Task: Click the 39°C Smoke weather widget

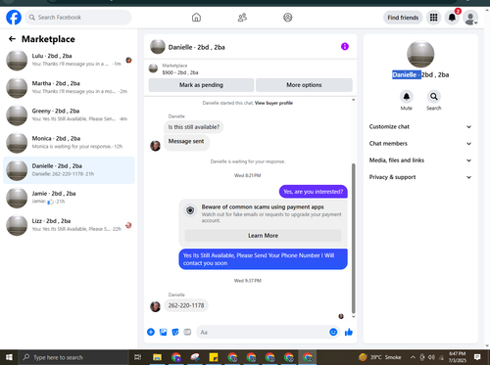Action: 379,357
